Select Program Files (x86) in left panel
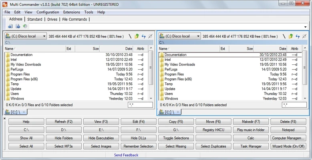This screenshot has width=312, height=160. (76, 79)
